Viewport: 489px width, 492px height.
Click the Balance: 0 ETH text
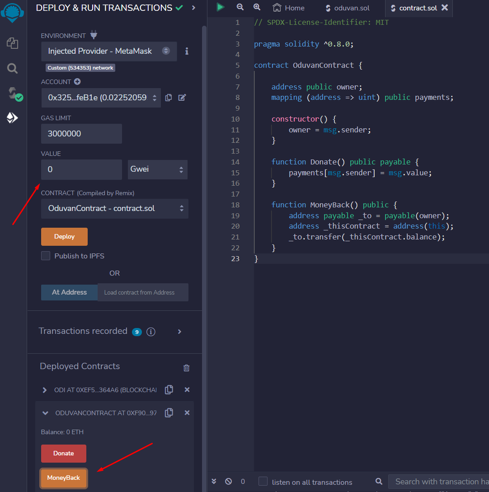(62, 432)
